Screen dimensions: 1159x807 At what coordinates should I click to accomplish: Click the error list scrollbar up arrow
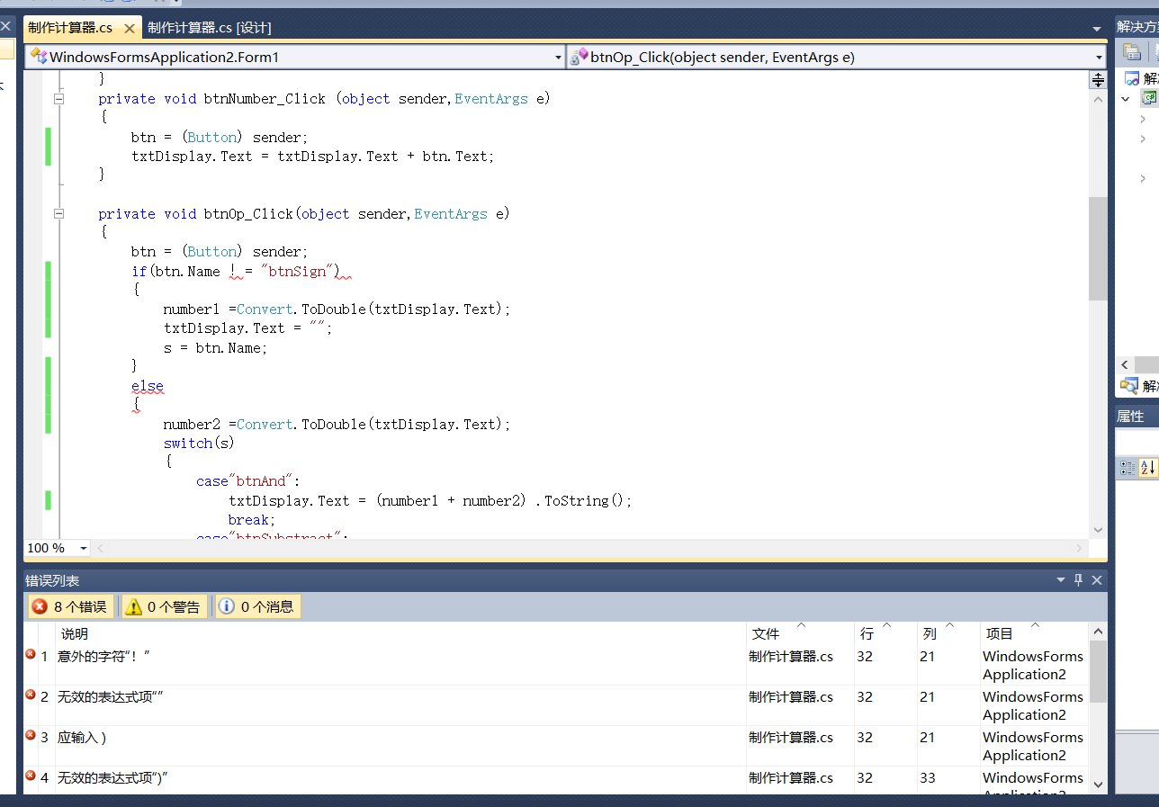click(1098, 631)
